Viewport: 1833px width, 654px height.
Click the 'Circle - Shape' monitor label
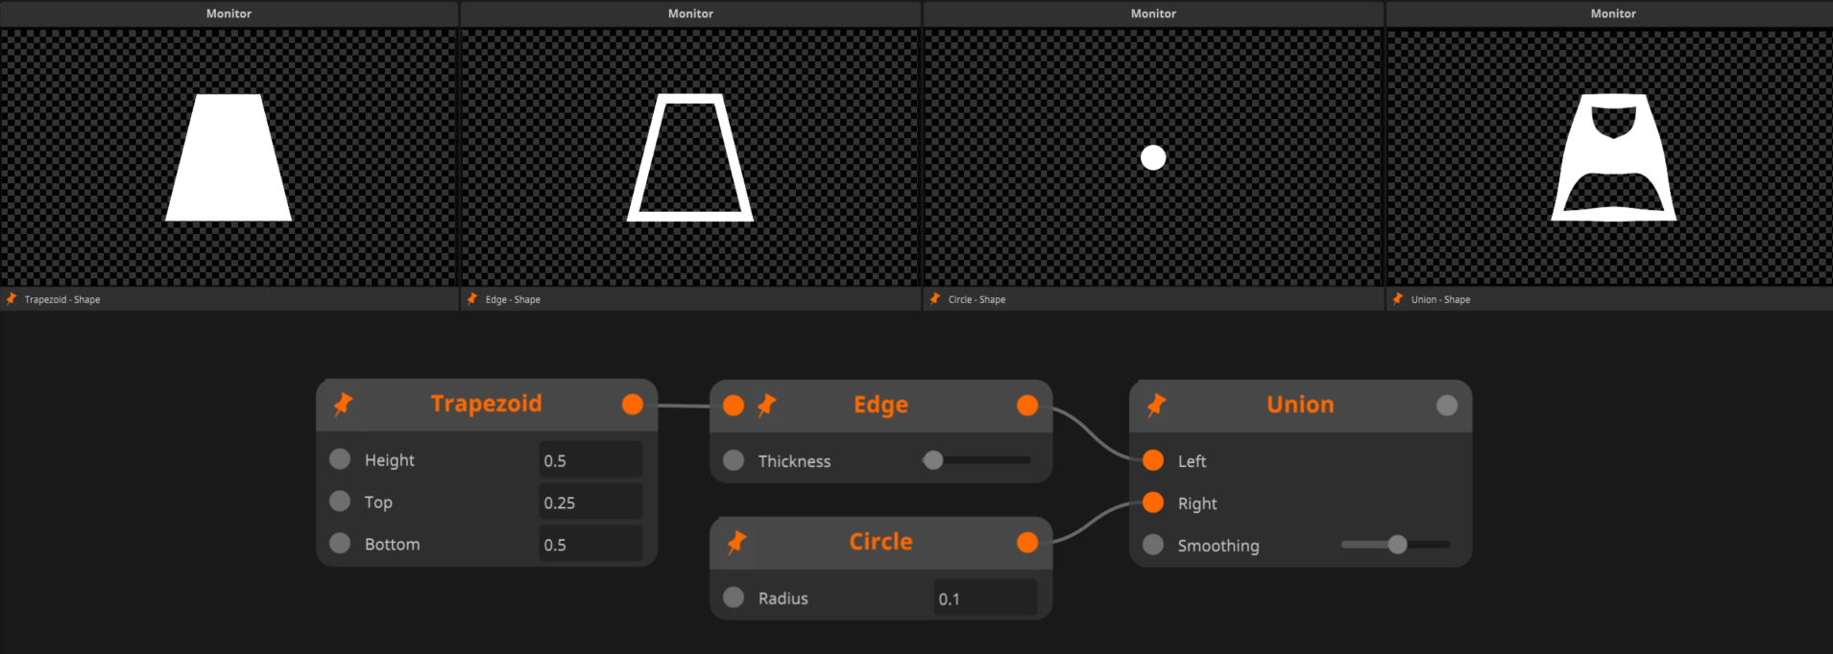(977, 300)
